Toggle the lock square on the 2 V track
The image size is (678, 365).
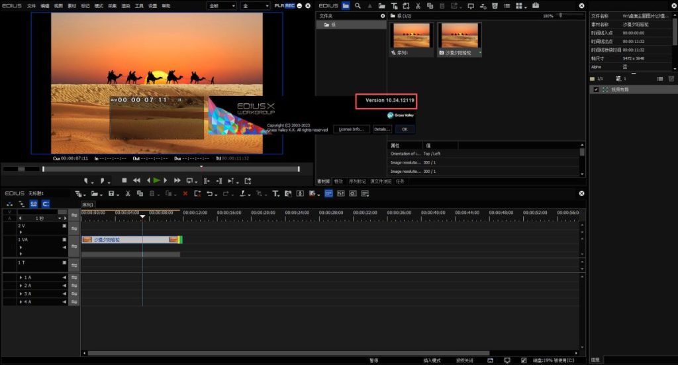click(64, 226)
